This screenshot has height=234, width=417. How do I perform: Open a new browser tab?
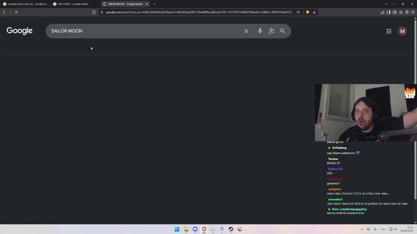pos(154,4)
